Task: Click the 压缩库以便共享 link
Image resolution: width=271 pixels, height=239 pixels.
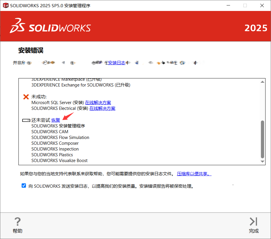Action: (194, 174)
